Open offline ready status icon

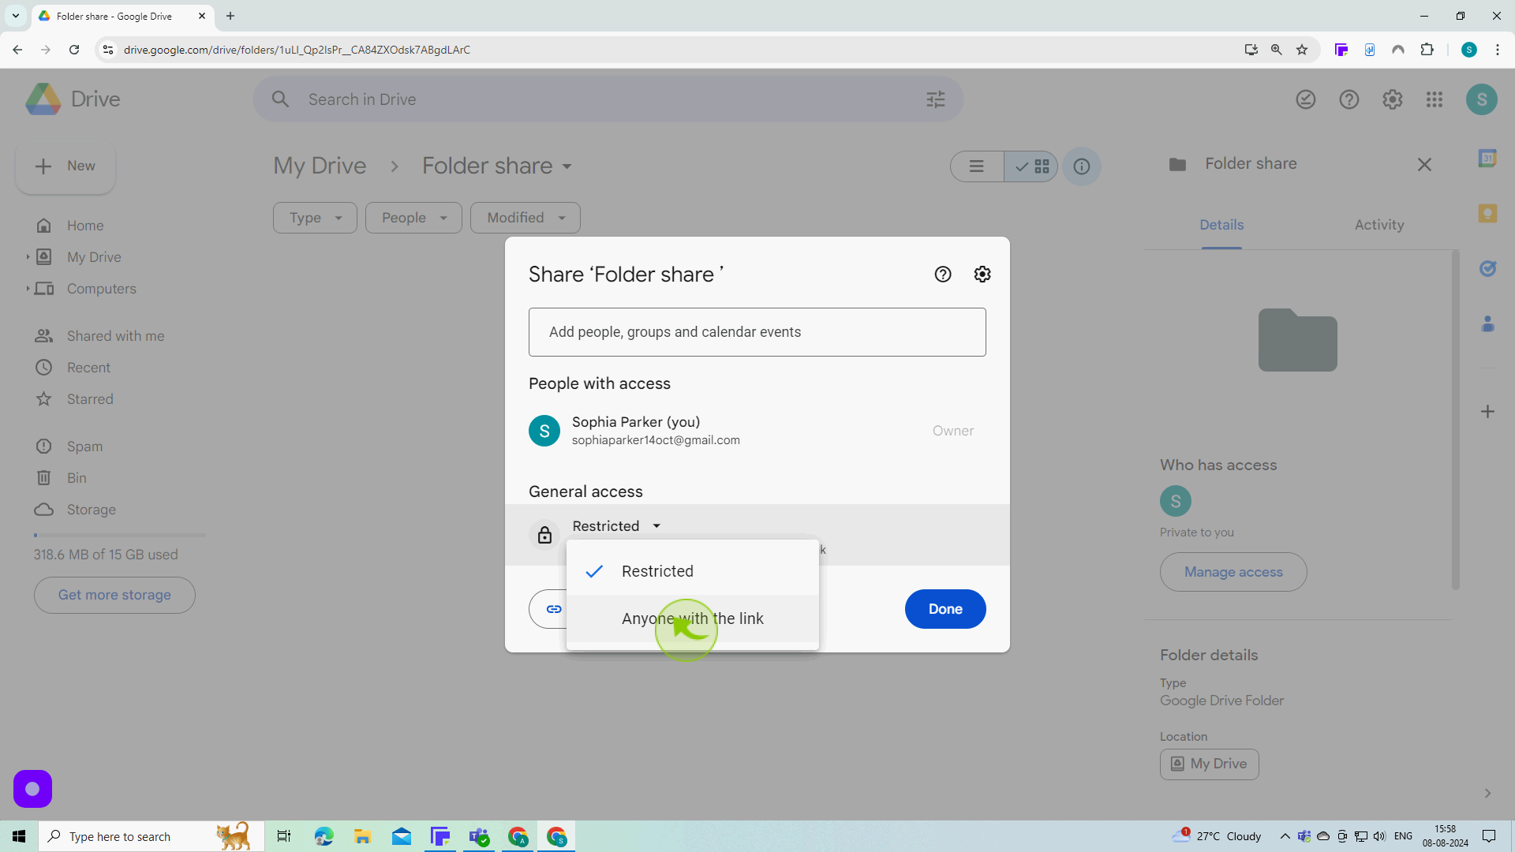click(x=1306, y=99)
